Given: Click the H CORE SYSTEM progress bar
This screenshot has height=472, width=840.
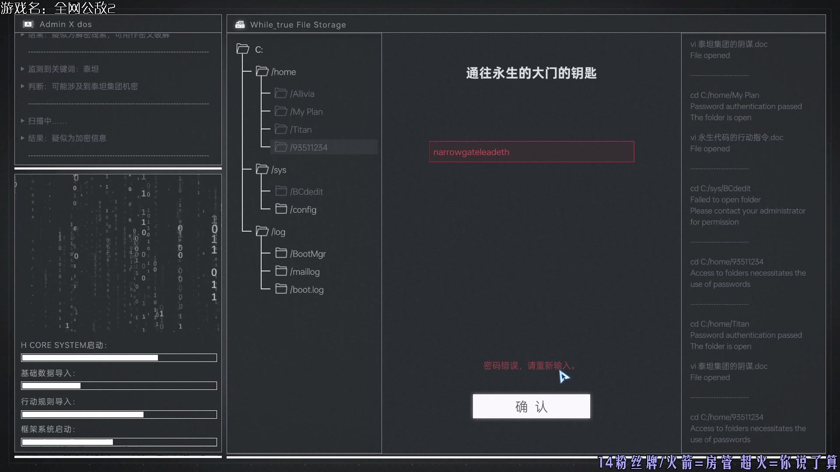Looking at the screenshot, I should coord(119,357).
